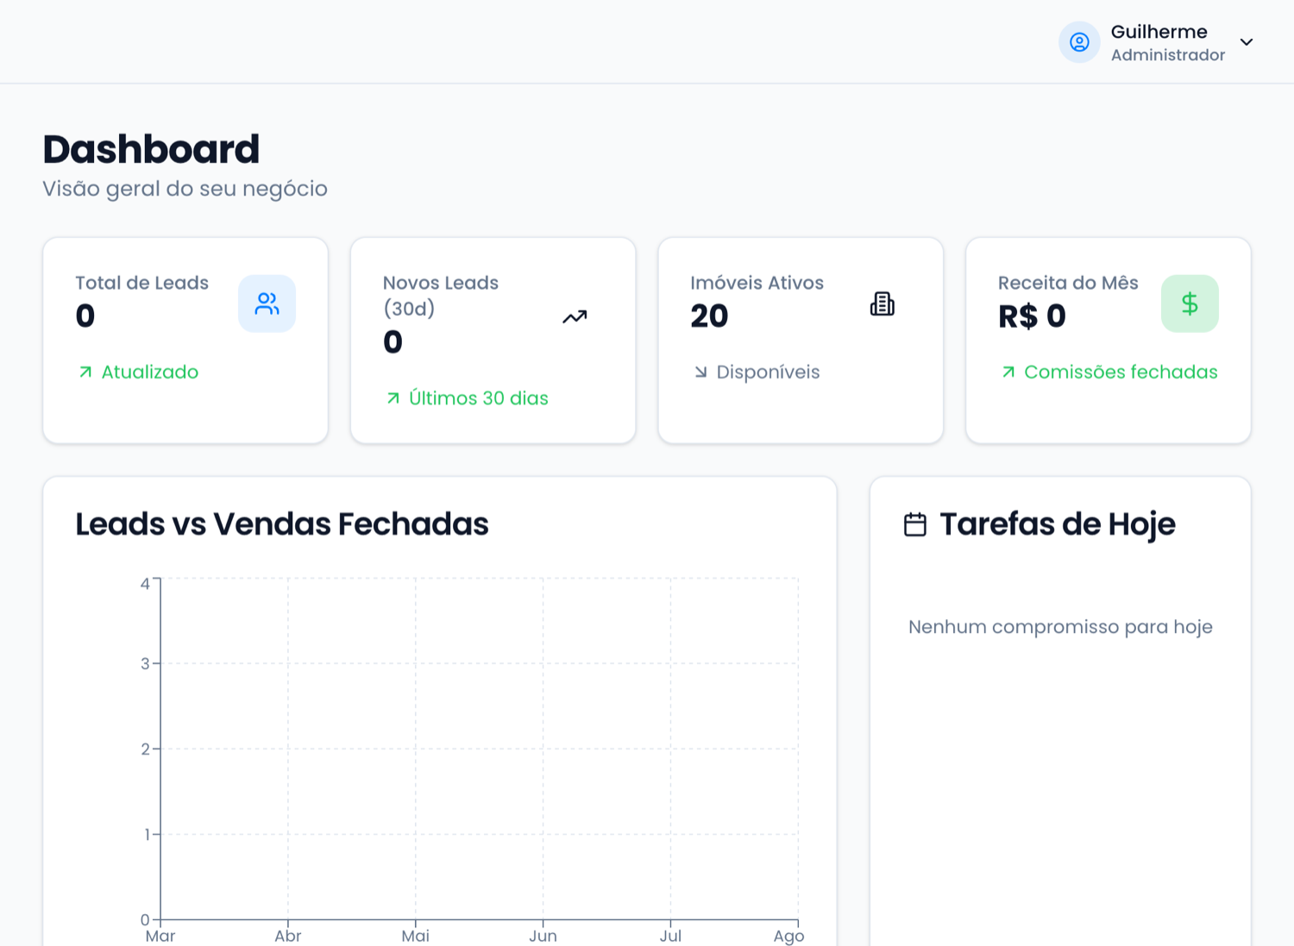Click the Mai label on chart axis
Image resolution: width=1294 pixels, height=946 pixels.
pos(415,937)
